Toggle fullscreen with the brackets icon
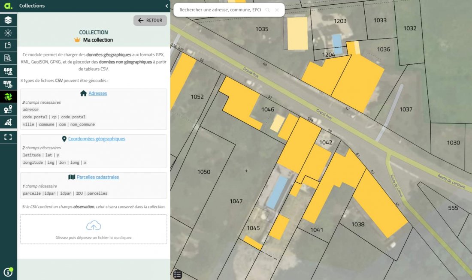Viewport: 472px width, 280px height. [x=8, y=137]
